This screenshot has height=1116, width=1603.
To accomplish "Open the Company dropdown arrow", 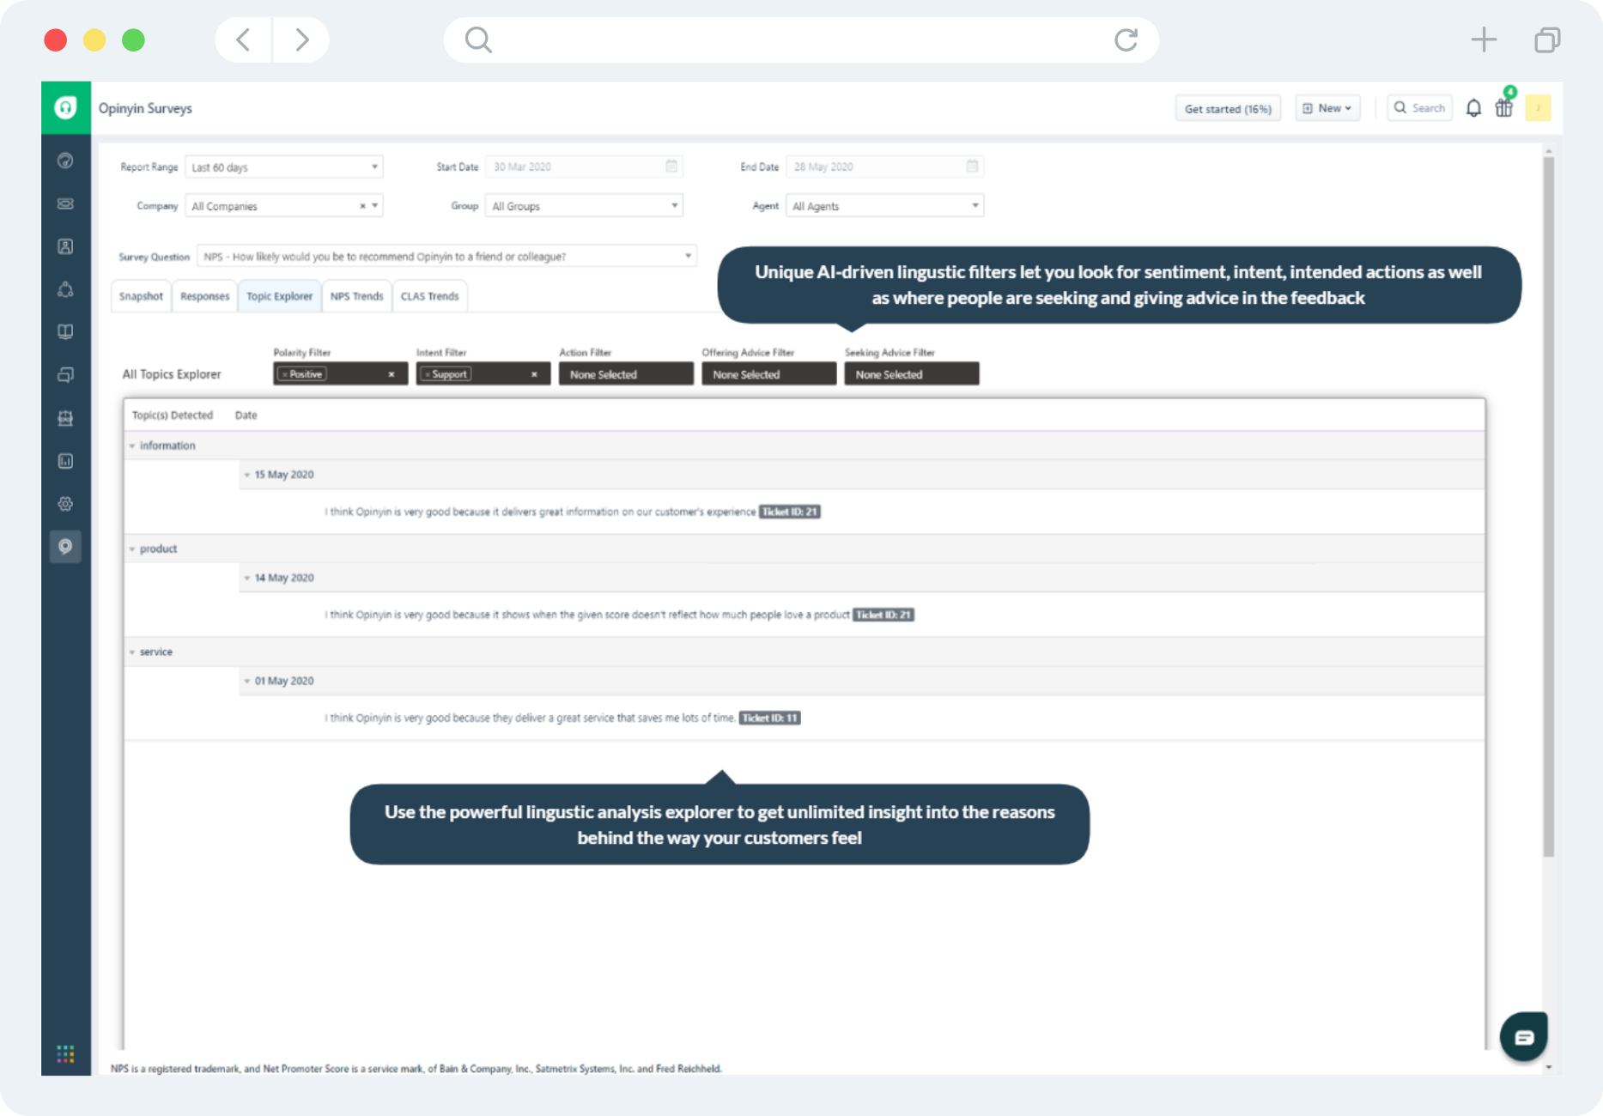I will pos(375,206).
